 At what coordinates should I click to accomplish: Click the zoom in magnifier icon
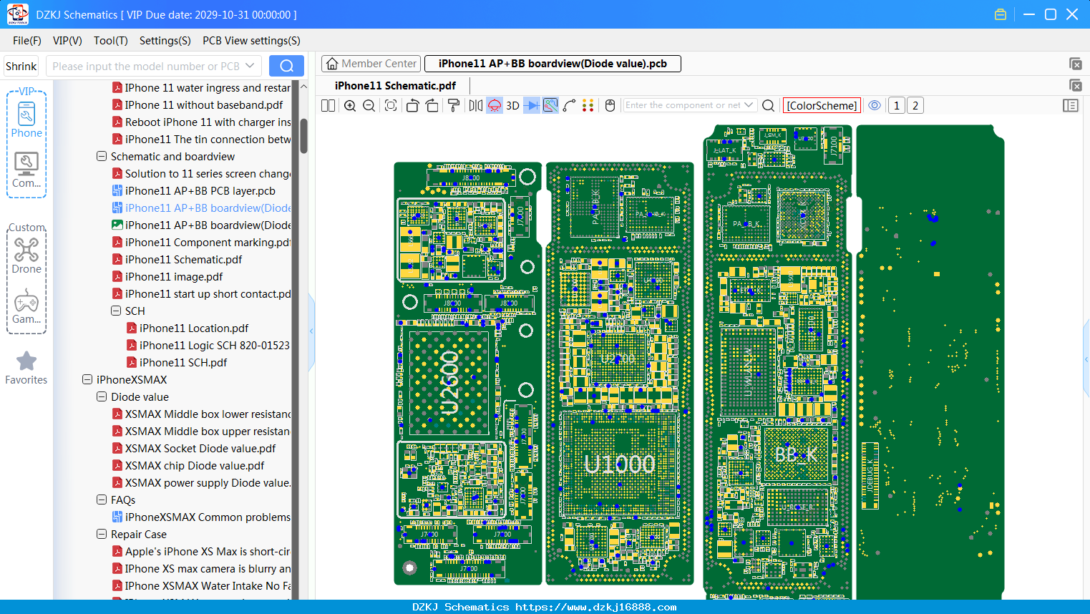click(350, 106)
